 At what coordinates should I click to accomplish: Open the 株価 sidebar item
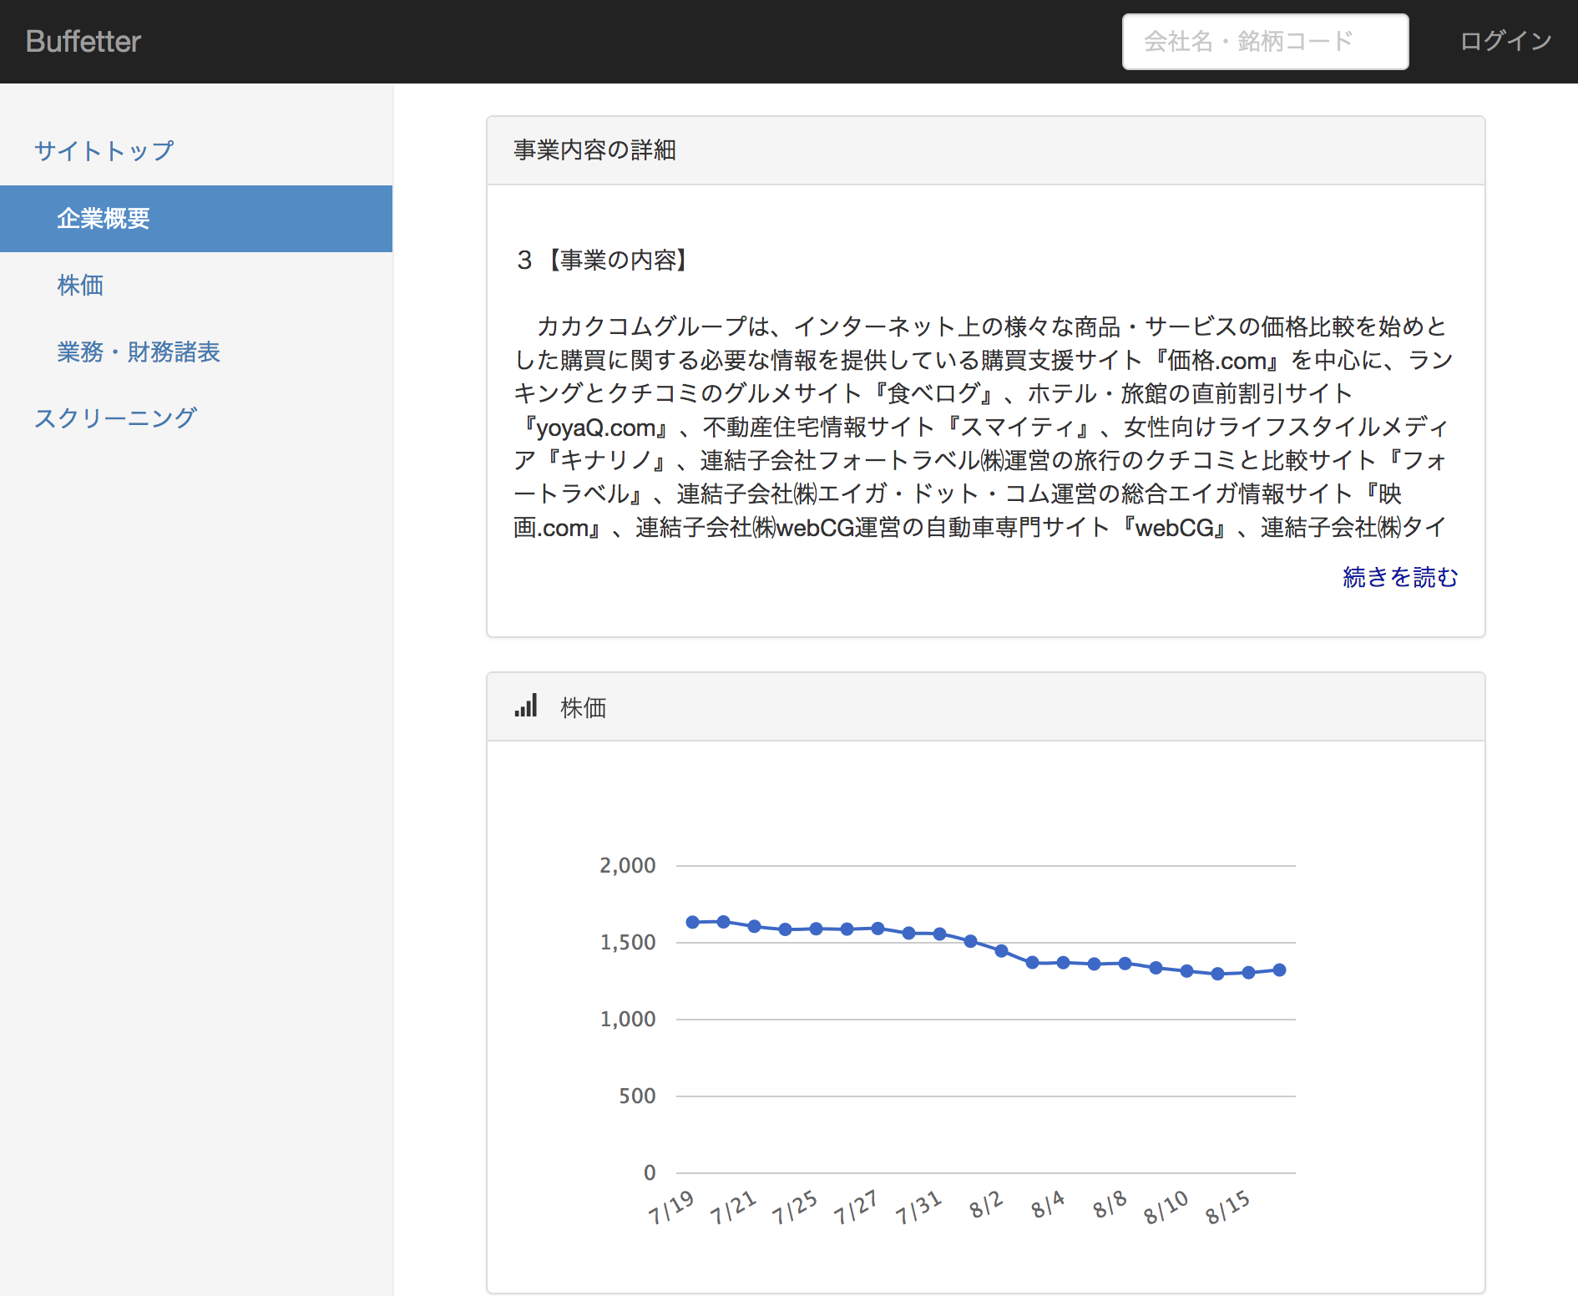click(x=80, y=286)
